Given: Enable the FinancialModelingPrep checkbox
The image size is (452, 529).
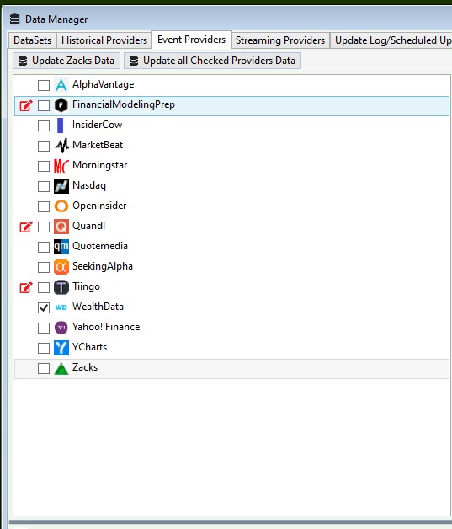Looking at the screenshot, I should [x=44, y=105].
